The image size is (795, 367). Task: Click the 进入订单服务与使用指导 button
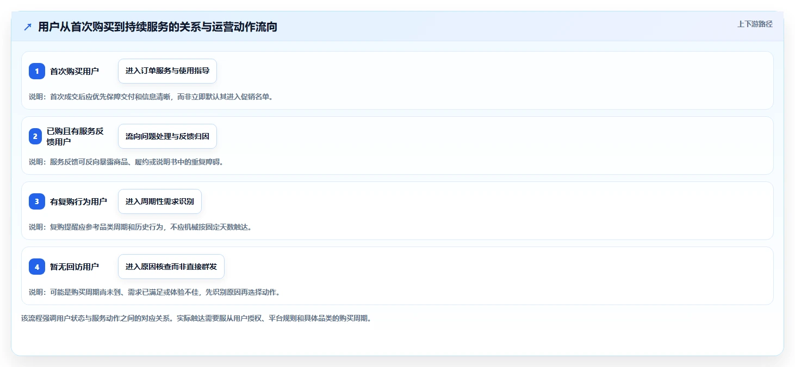[x=167, y=71]
